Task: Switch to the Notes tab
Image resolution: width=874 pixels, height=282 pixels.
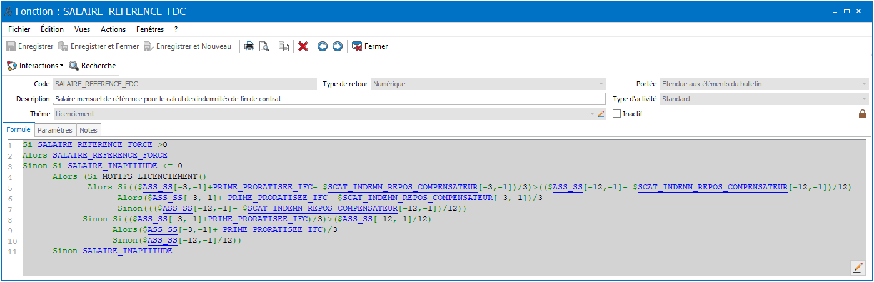Action: point(89,130)
